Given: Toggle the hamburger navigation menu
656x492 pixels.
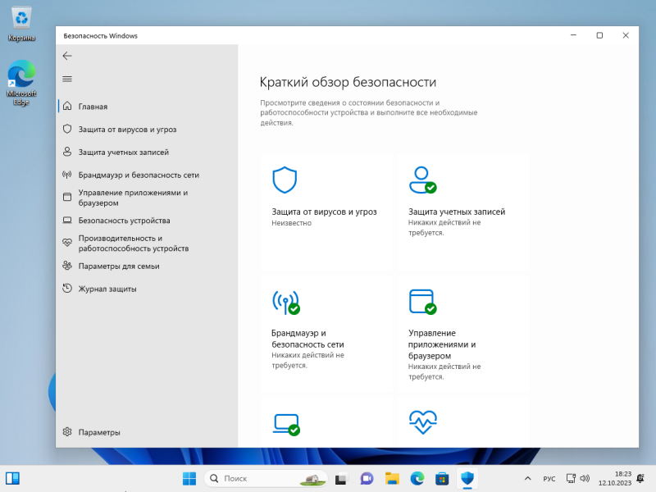Looking at the screenshot, I should pos(67,79).
